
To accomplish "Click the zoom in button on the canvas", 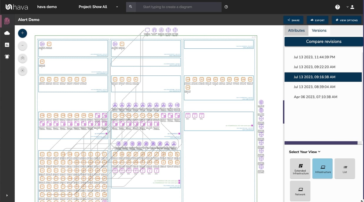I will (x=22, y=33).
